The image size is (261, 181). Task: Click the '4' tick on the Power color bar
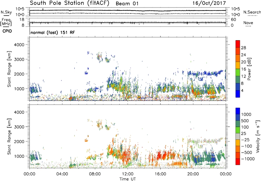point(242,90)
